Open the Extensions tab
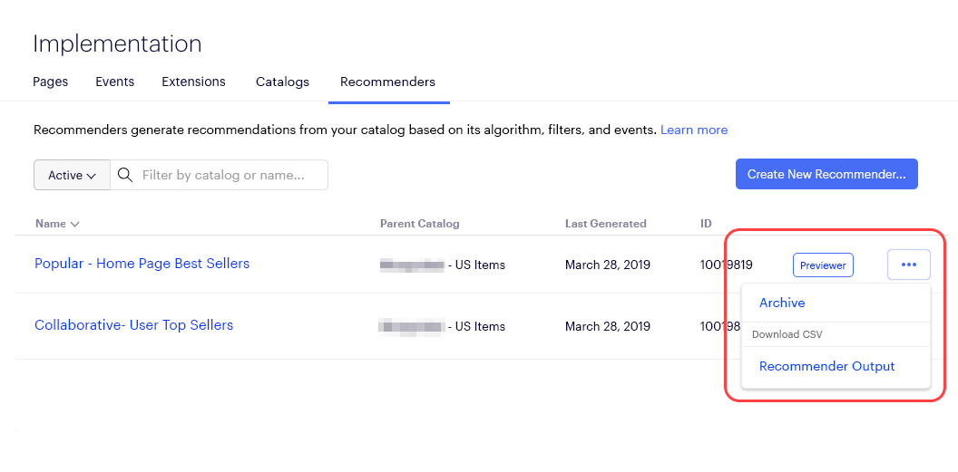Image resolution: width=958 pixels, height=472 pixels. click(193, 82)
